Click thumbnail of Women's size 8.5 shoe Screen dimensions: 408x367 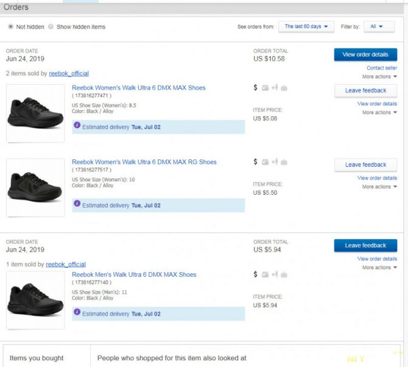[35, 113]
